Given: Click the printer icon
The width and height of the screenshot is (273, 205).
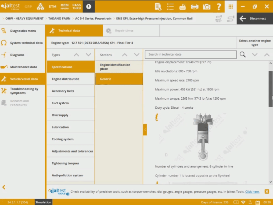Looking at the screenshot, I should [195, 7].
